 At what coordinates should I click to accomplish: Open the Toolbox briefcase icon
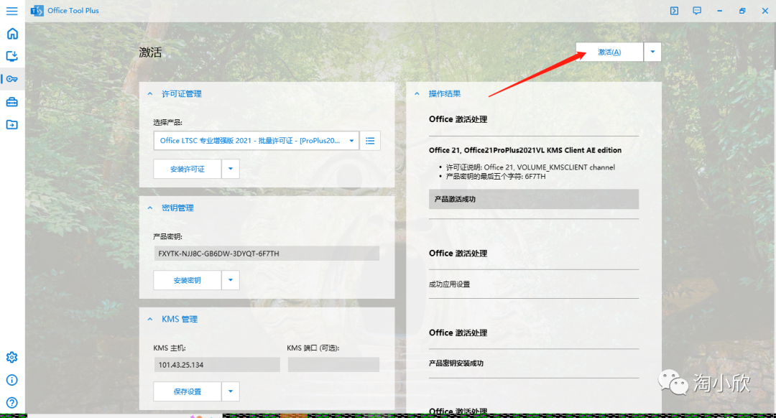[12, 102]
